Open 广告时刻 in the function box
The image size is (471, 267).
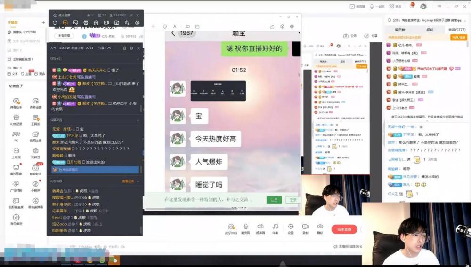tap(16, 187)
